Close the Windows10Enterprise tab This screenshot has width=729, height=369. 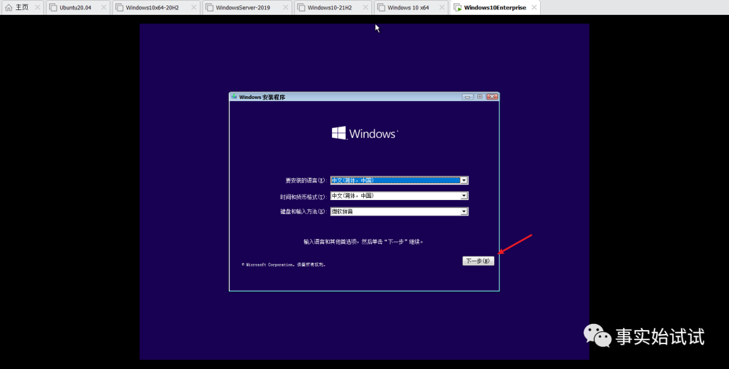tap(534, 7)
